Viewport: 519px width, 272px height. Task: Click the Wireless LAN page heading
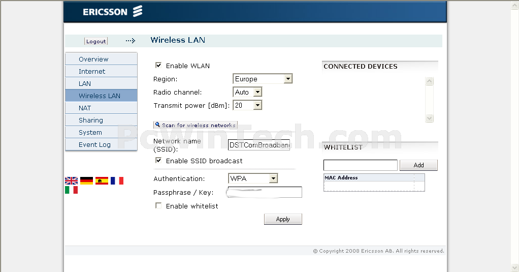pyautogui.click(x=178, y=40)
